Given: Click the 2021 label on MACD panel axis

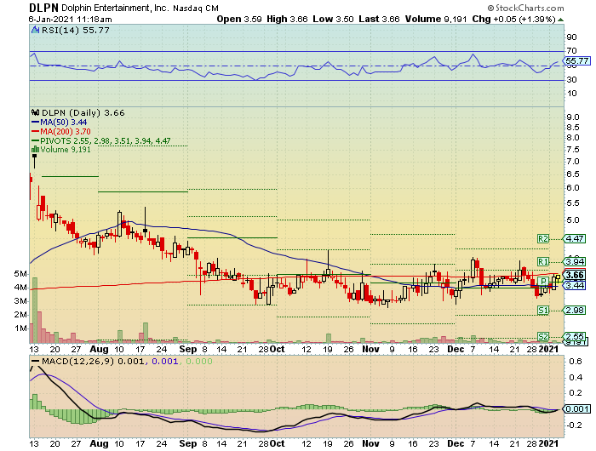Looking at the screenshot, I should coord(549,443).
